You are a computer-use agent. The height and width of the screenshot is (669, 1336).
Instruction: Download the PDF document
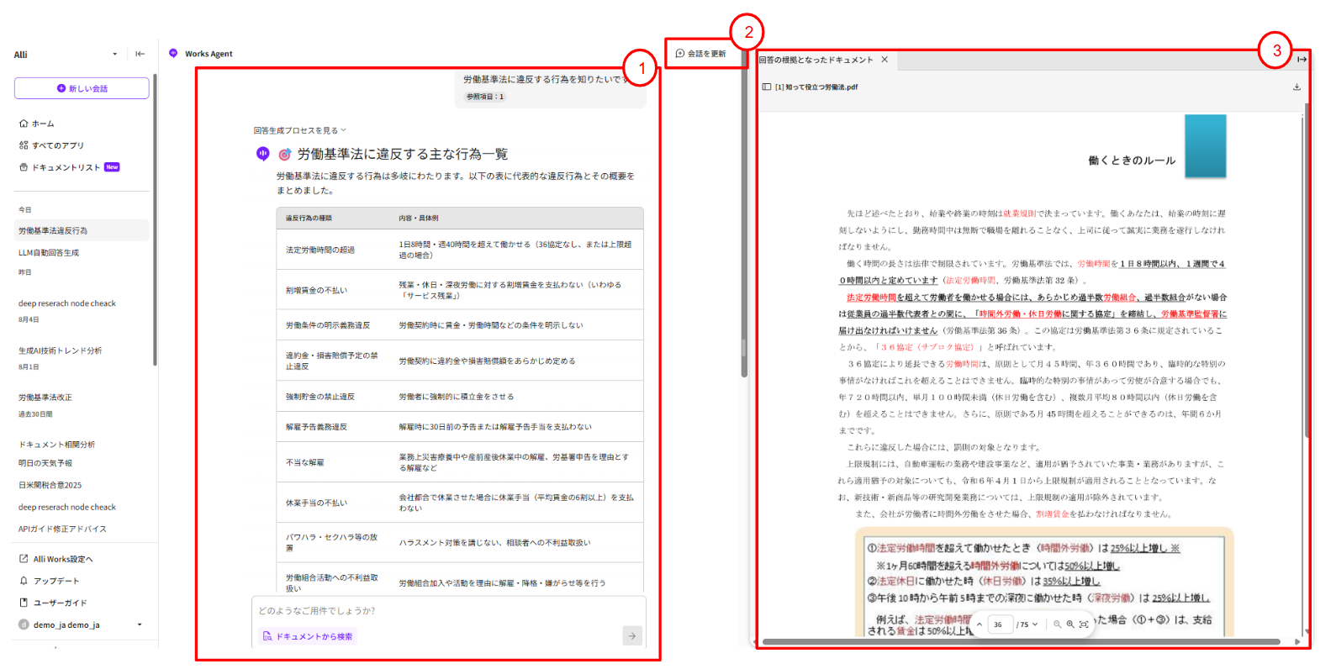pos(1296,87)
